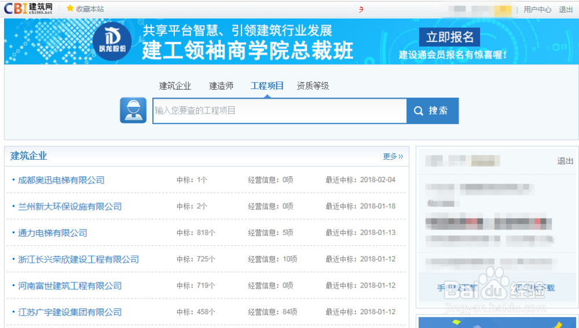
Task: Open 兰州新大环保设施有限公司 company link
Action: pos(70,207)
